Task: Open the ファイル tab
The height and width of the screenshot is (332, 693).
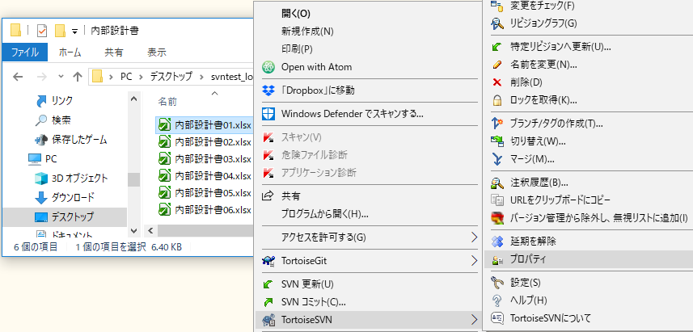Action: point(25,53)
